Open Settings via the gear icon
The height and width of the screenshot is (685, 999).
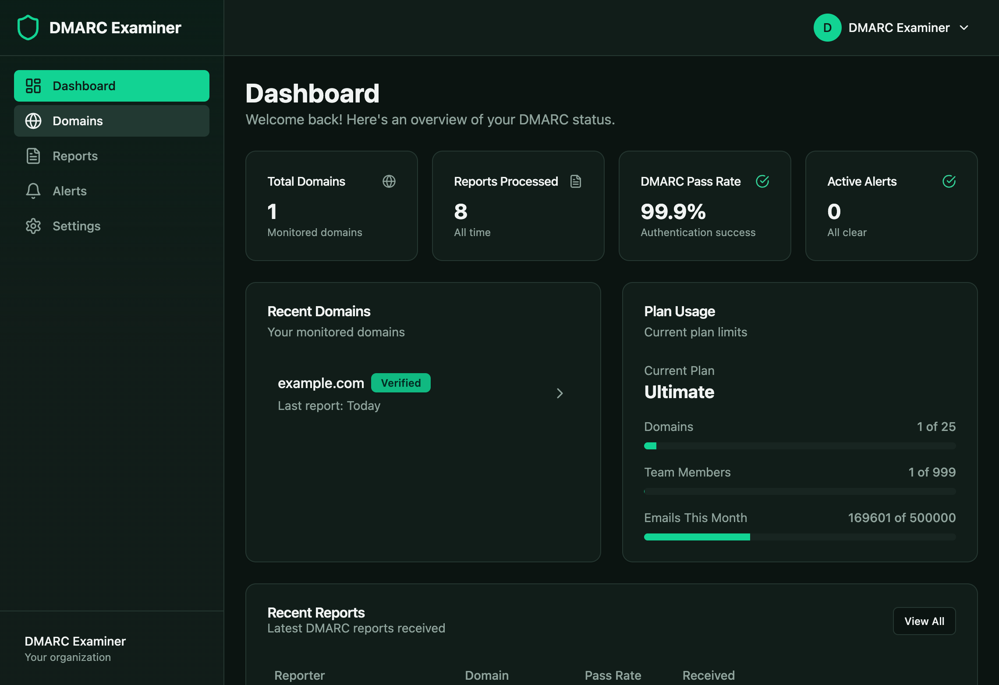pyautogui.click(x=33, y=226)
